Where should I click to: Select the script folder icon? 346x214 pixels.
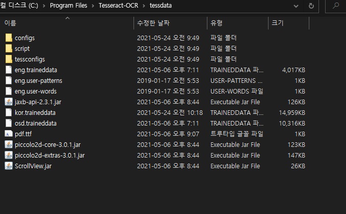9,48
